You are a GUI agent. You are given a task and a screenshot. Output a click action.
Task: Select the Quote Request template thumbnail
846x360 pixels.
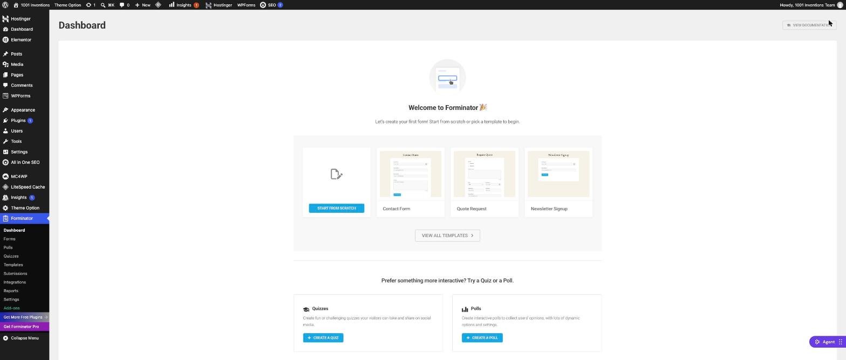coord(485,174)
